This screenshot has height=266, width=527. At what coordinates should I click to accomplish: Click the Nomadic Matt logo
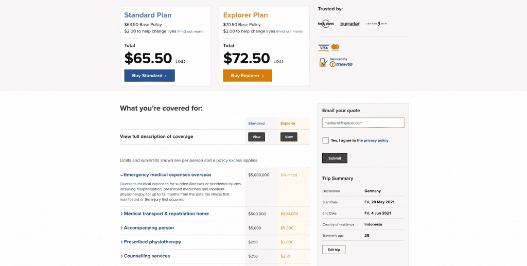377,24
